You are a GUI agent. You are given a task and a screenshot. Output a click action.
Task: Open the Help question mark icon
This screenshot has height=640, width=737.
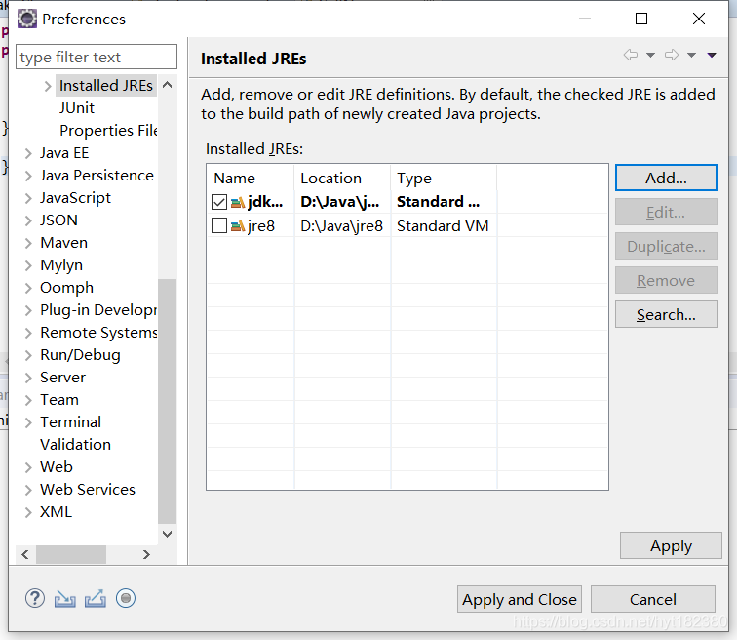(x=35, y=599)
